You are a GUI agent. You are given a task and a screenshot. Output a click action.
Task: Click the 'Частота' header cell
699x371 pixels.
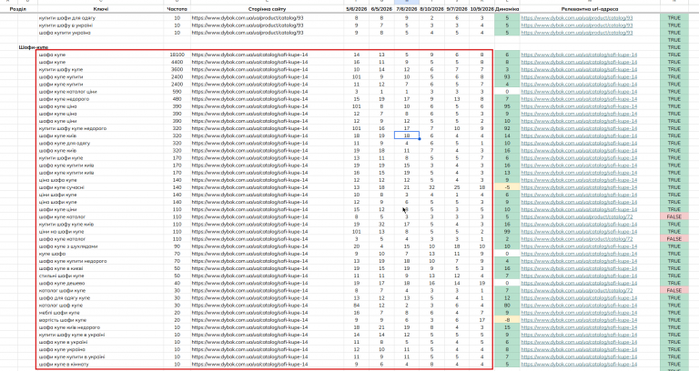click(x=177, y=9)
